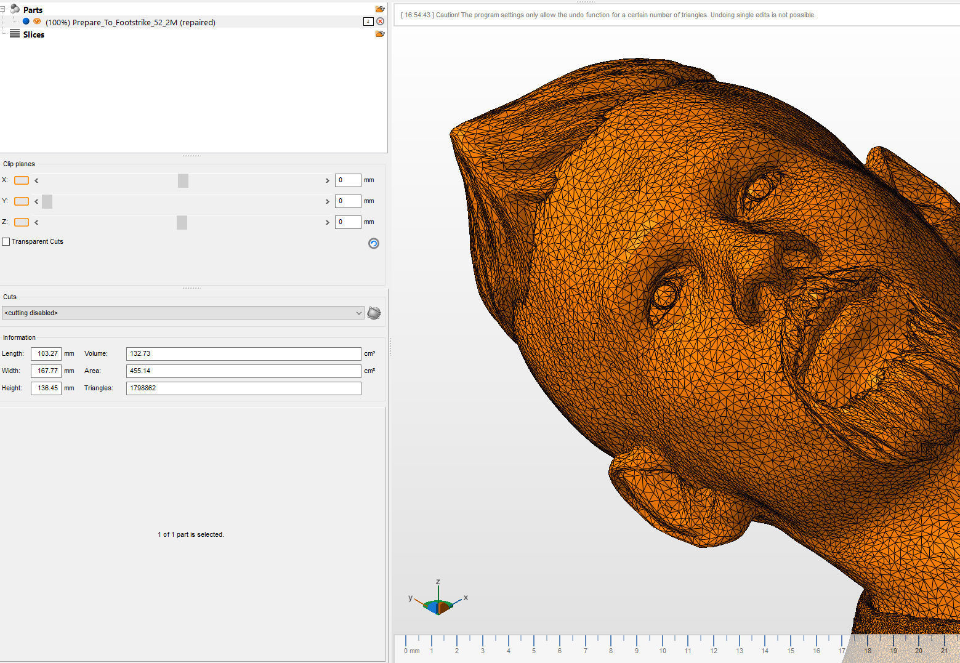Toggle visibility eye of Prepare_To_Footstrike part
The image size is (960, 663).
click(37, 22)
